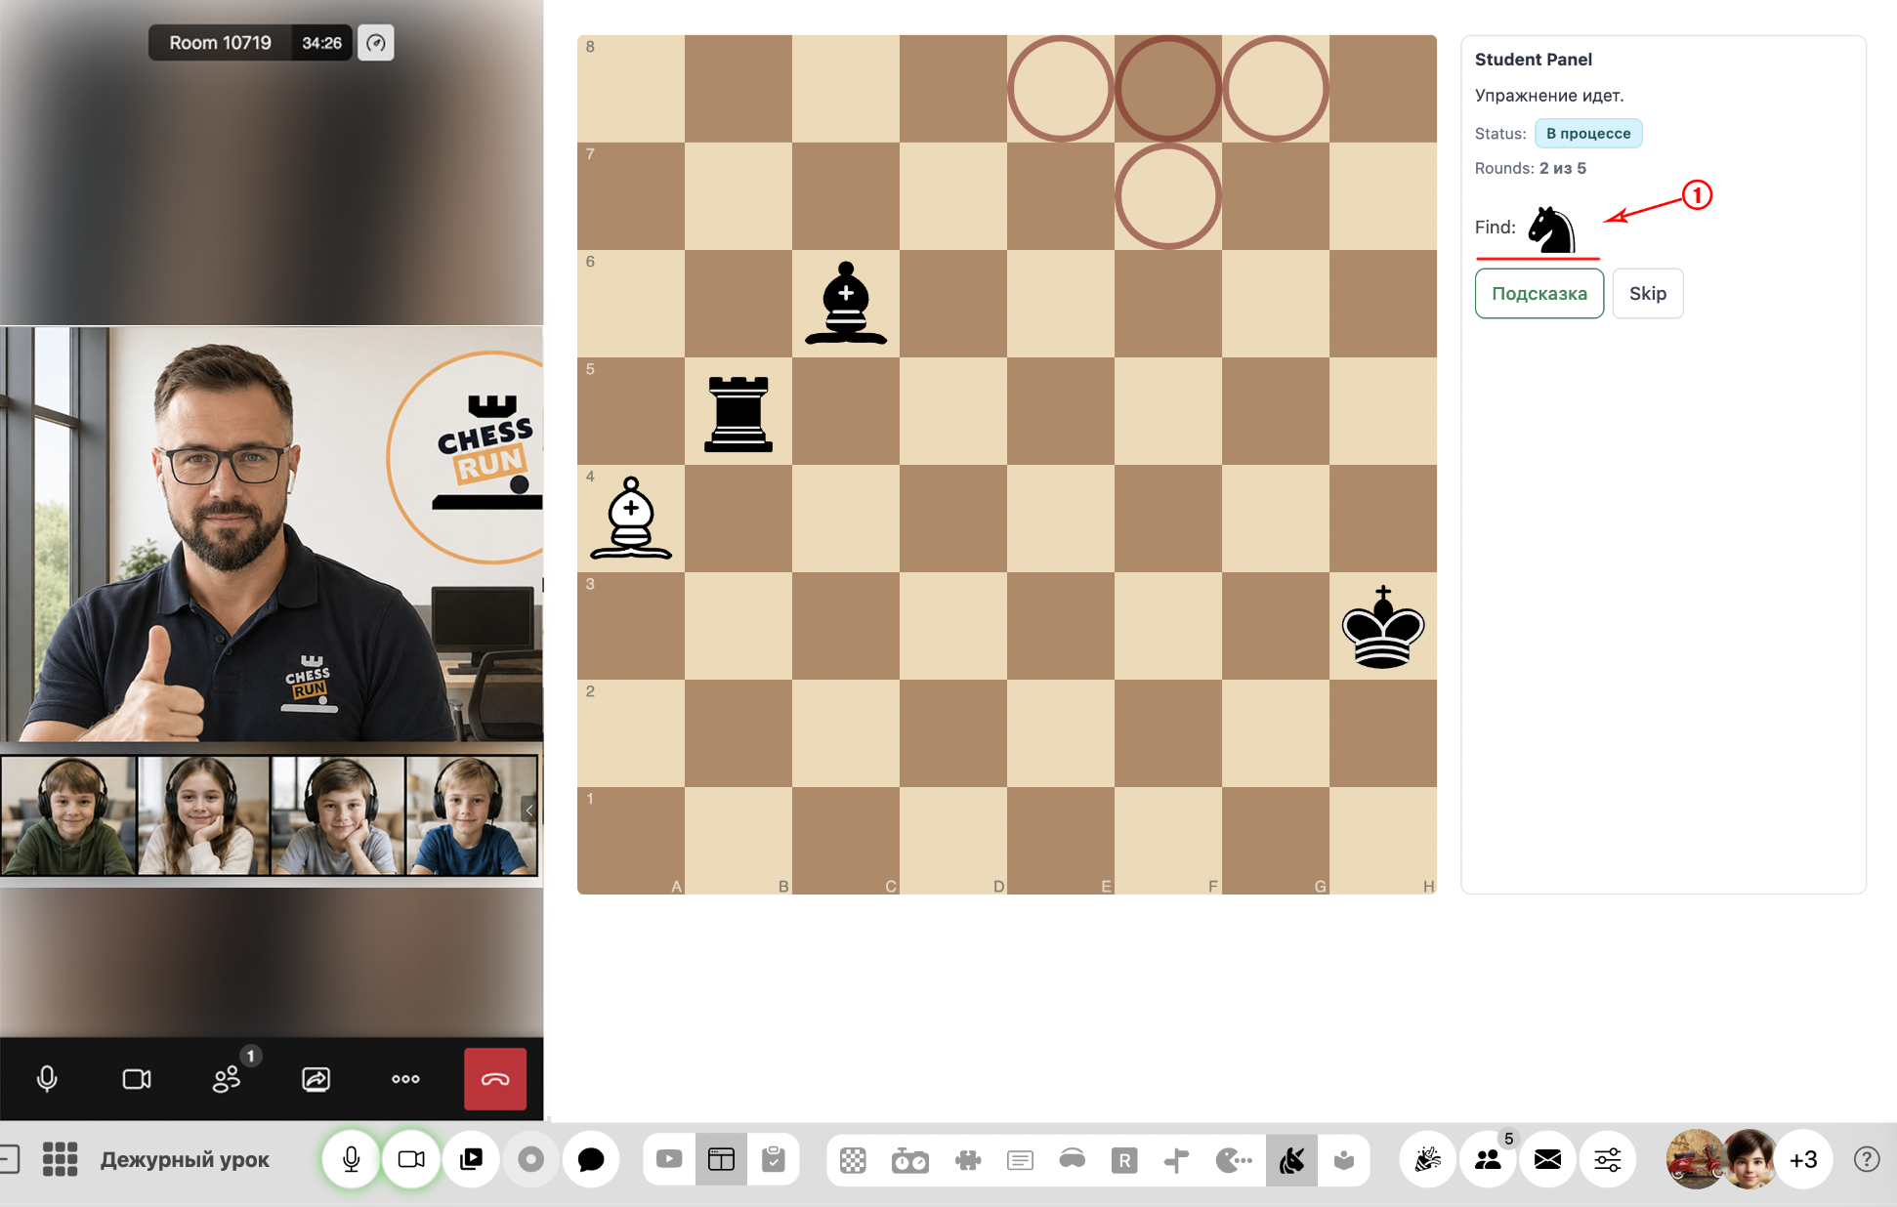Select first student video thumbnail
This screenshot has height=1207, width=1897.
tap(67, 815)
